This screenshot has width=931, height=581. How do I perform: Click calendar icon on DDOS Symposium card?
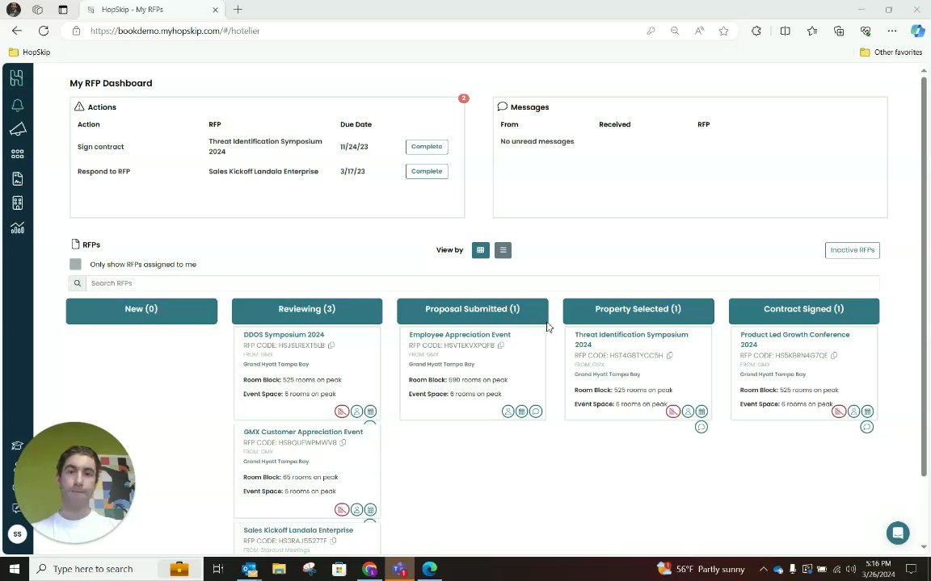point(370,411)
